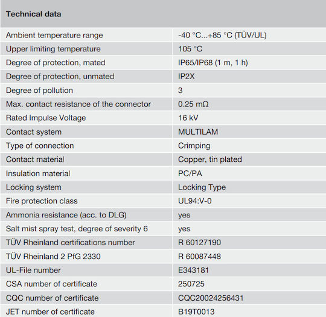Click the Degree of pollution label

tap(39, 91)
